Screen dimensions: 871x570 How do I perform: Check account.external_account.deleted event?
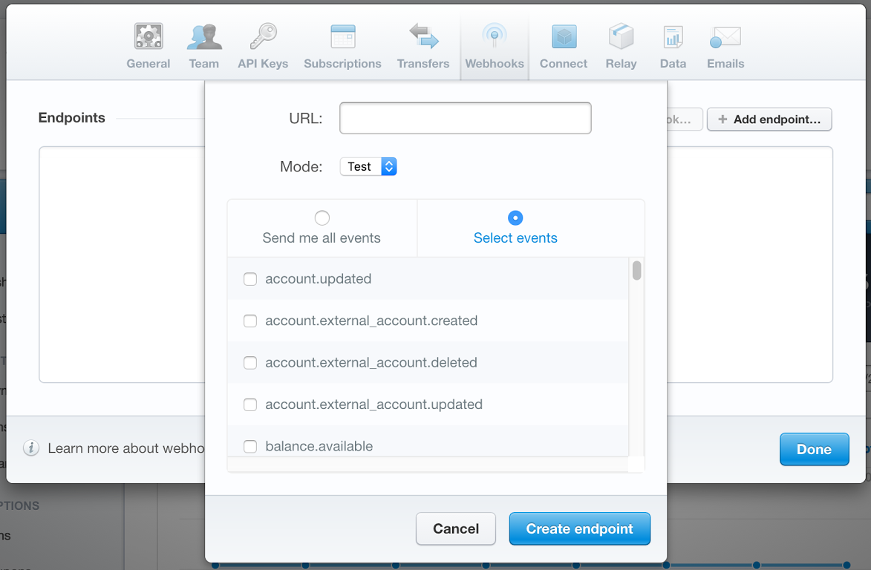(250, 362)
